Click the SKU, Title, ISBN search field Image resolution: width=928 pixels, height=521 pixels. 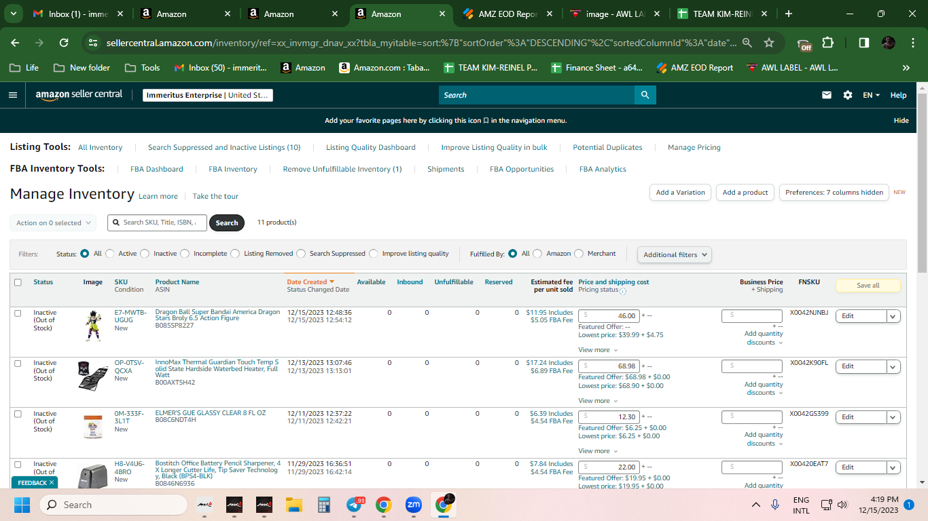click(x=158, y=223)
